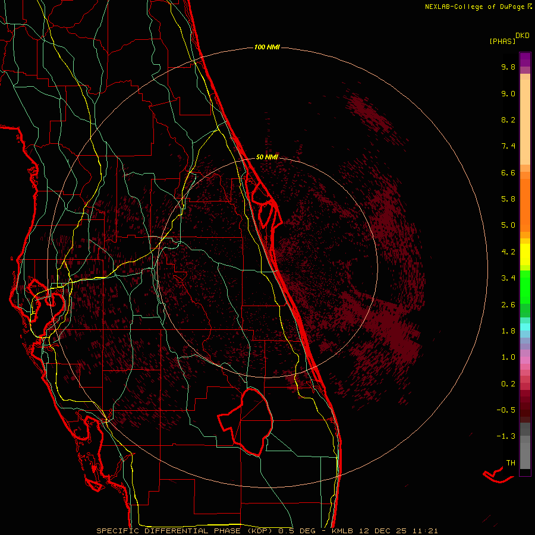Select the 1.0 legend value
The image size is (535, 535).
[x=508, y=357]
